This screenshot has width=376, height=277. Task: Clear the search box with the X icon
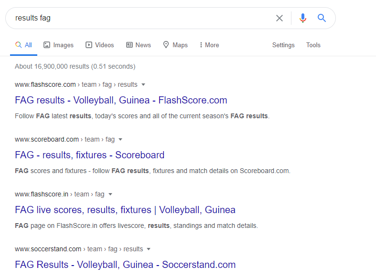(279, 18)
